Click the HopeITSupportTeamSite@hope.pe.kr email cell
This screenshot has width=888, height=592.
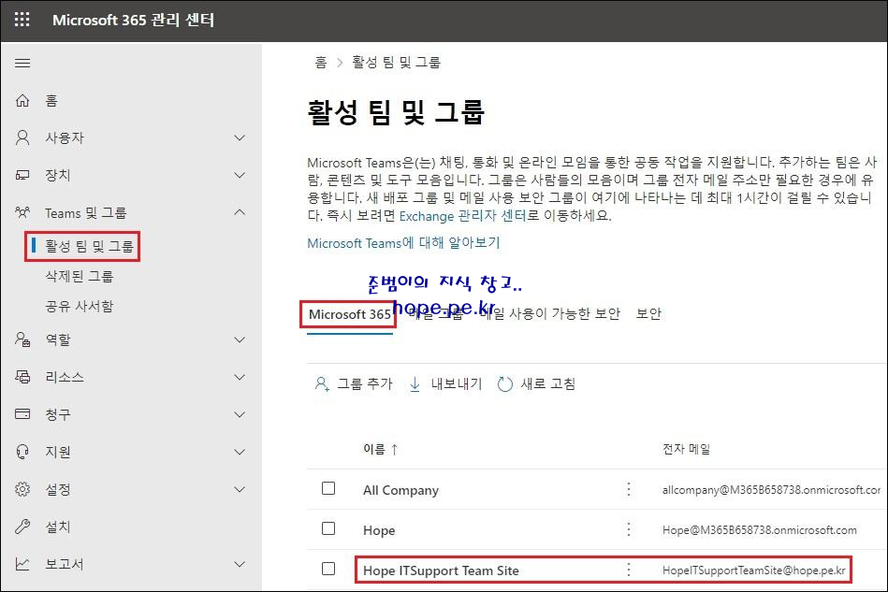tap(754, 570)
